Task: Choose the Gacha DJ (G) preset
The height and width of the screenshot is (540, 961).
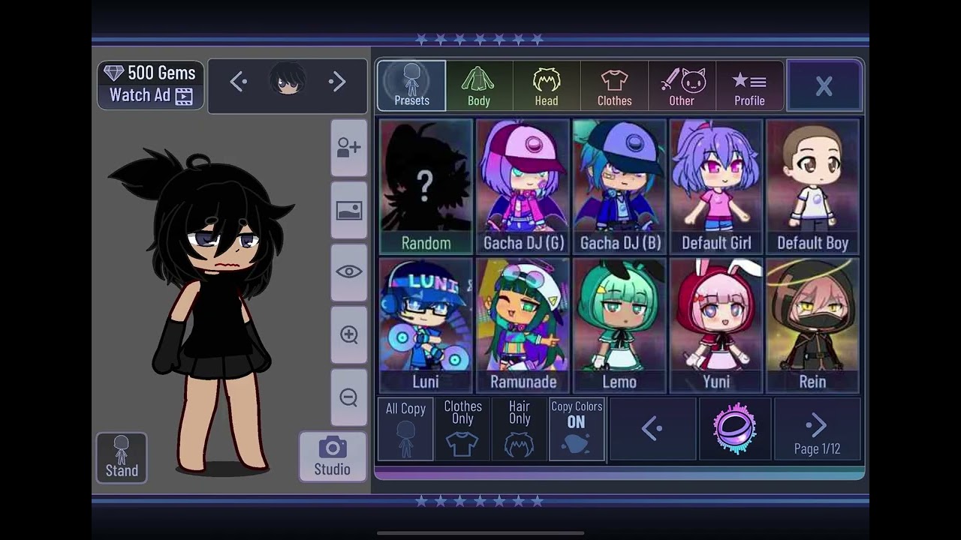Action: 523,187
